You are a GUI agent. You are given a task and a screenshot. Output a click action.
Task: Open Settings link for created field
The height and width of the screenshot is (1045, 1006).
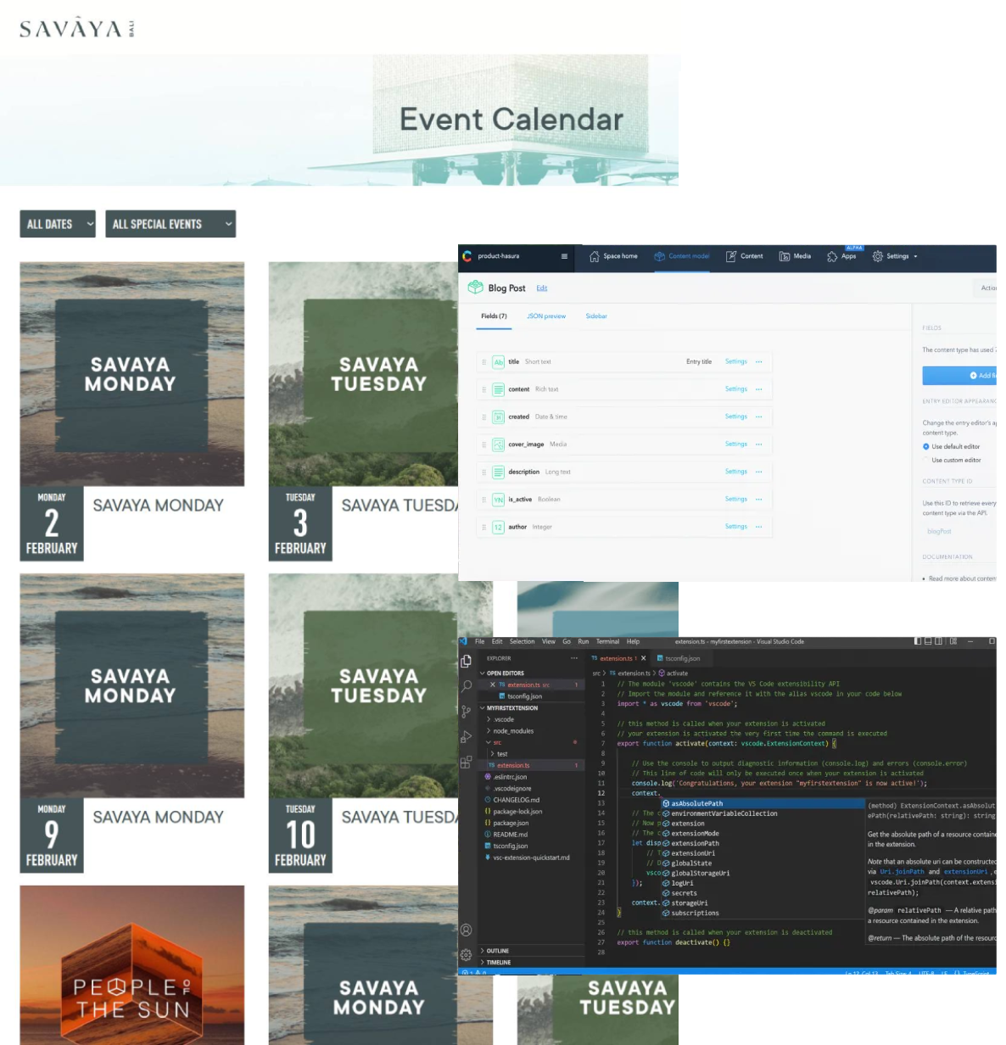736,416
